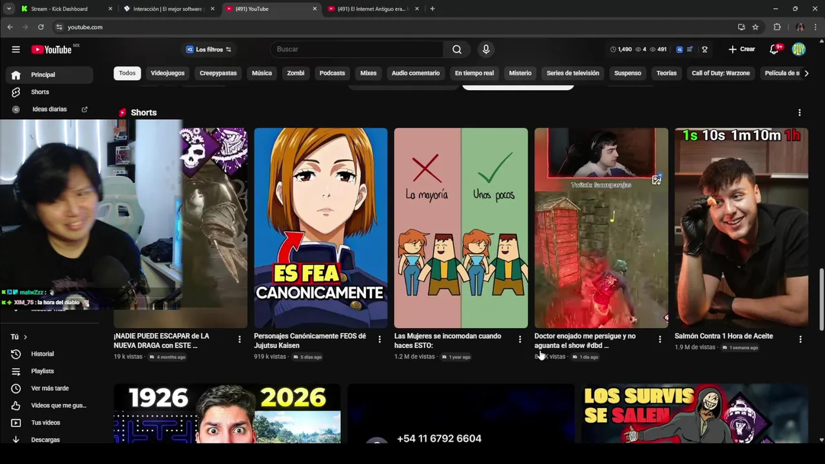825x464 pixels.
Task: Open options for Doctor enojado short
Action: click(660, 340)
